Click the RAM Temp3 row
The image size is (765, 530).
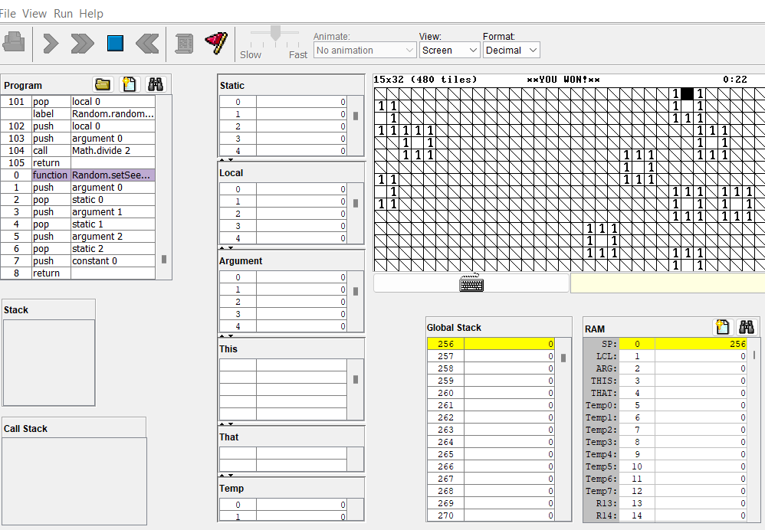[x=665, y=442]
